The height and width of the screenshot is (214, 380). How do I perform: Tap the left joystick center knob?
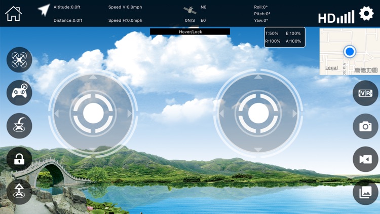pyautogui.click(x=93, y=113)
